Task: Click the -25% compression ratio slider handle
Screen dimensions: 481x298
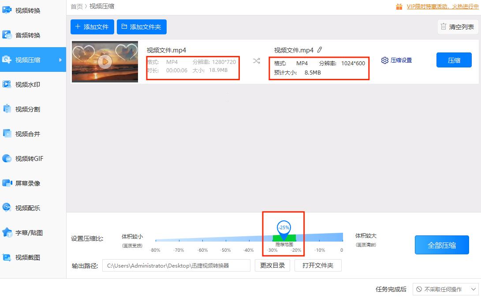Action: tap(283, 228)
